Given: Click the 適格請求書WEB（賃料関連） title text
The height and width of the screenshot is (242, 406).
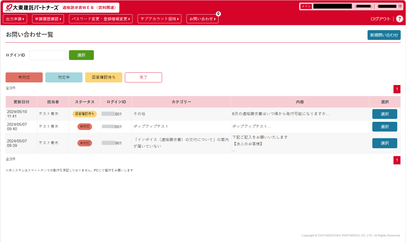Looking at the screenshot, I should [90, 8].
